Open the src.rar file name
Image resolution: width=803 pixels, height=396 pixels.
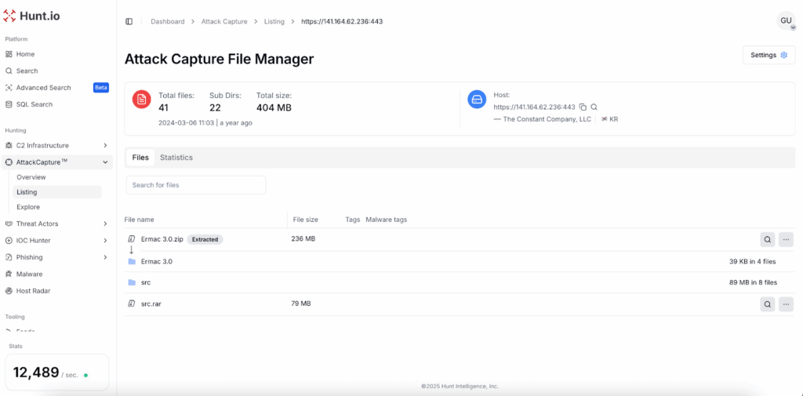coord(151,304)
